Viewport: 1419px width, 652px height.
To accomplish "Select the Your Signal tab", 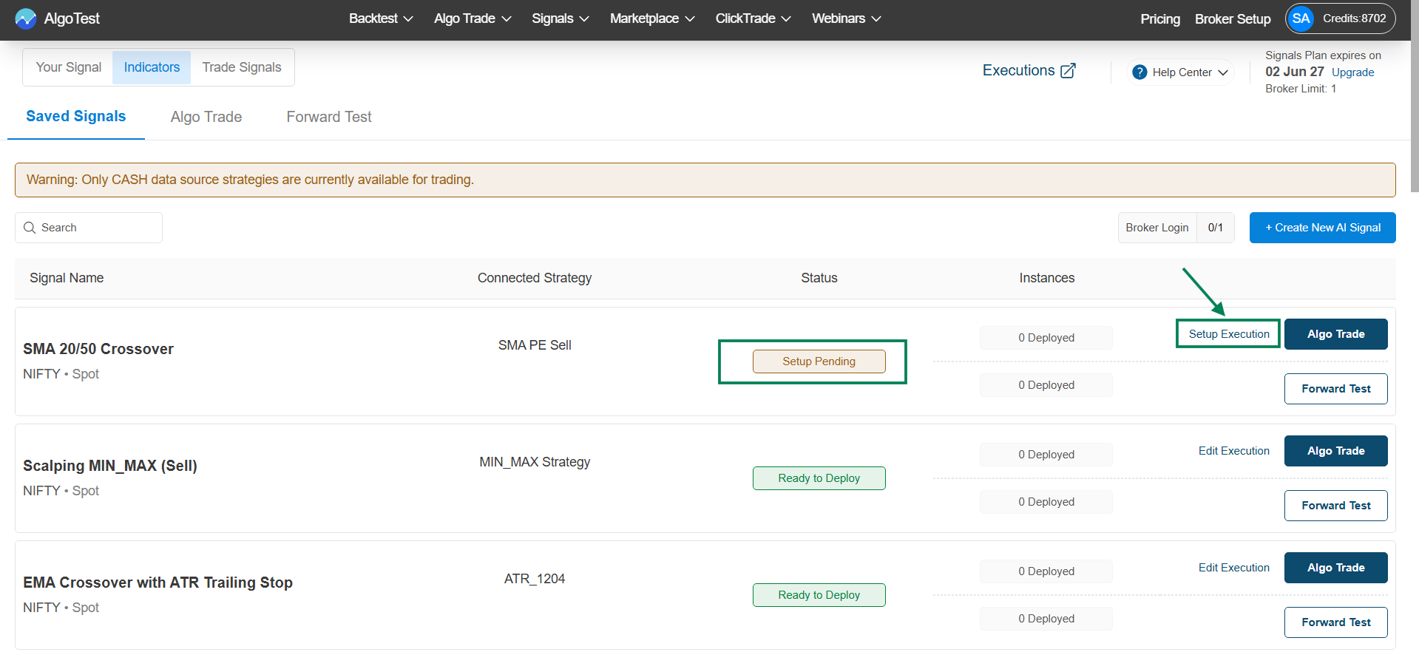I will click(69, 67).
